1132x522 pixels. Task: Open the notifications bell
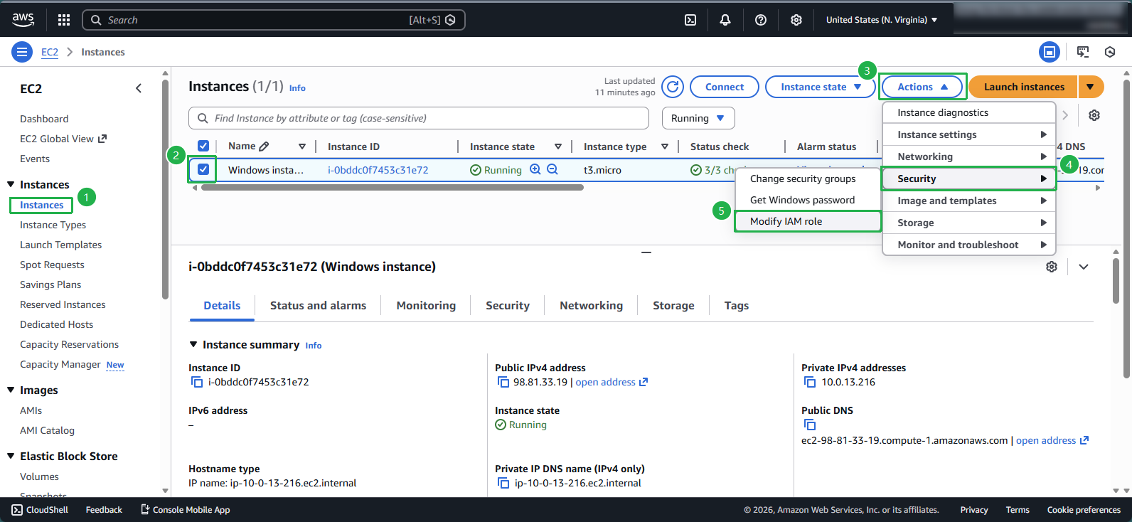pos(725,20)
